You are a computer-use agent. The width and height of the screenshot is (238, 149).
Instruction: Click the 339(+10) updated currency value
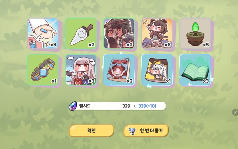click(147, 106)
